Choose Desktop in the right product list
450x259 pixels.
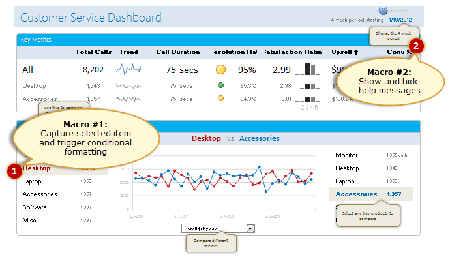coord(347,168)
